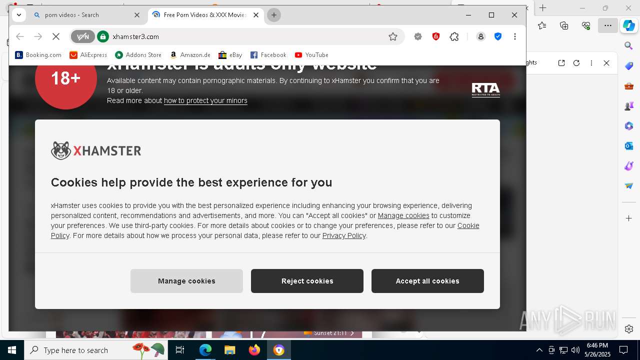Open the Booking.com bookmark
Viewport: 640px width, 360px height.
tap(38, 55)
